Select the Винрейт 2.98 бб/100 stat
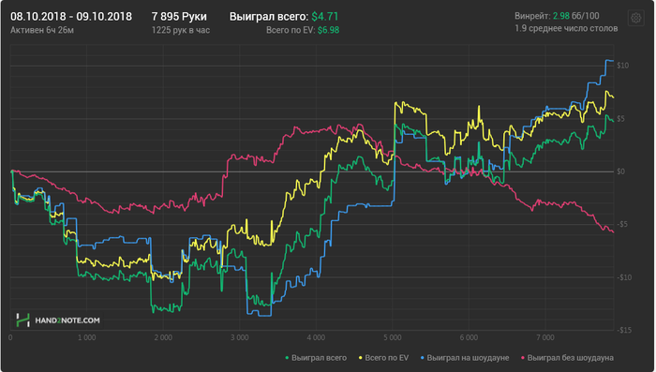The image size is (656, 372). (557, 16)
